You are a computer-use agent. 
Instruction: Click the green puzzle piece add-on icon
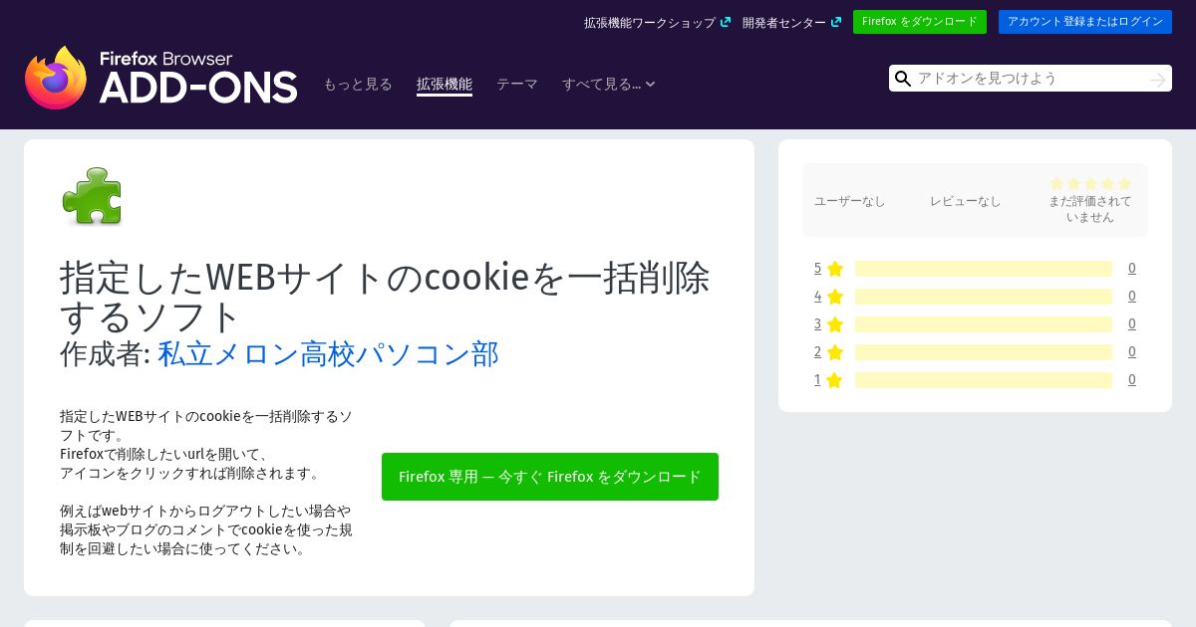(x=92, y=196)
